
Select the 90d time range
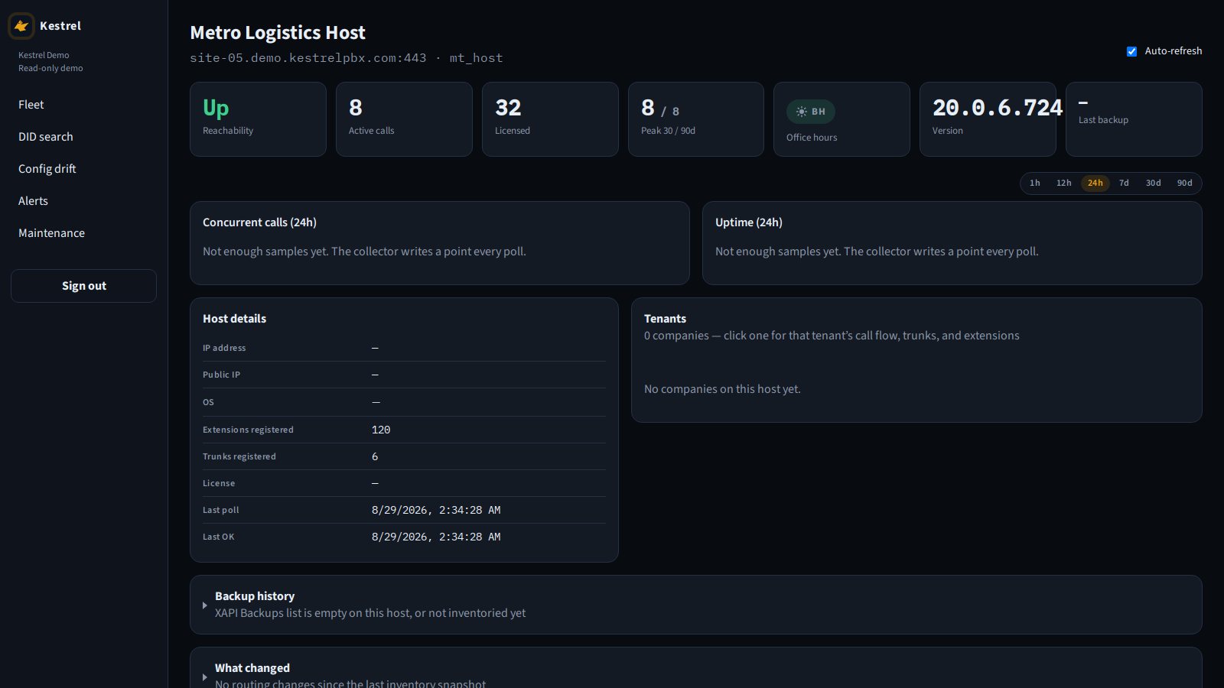click(x=1184, y=183)
